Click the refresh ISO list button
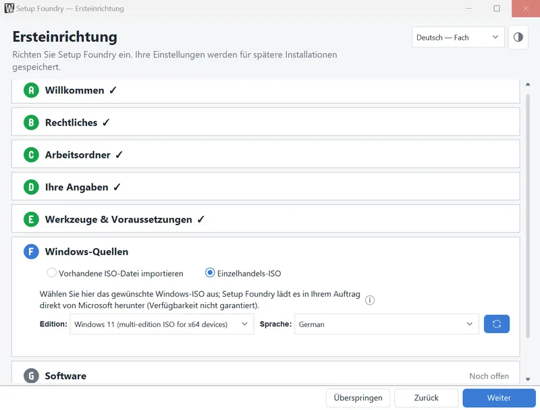The width and height of the screenshot is (540, 410). click(x=496, y=324)
